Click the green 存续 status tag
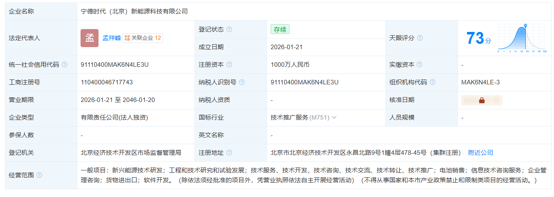Screen dimensions: 554x197 click(280, 29)
